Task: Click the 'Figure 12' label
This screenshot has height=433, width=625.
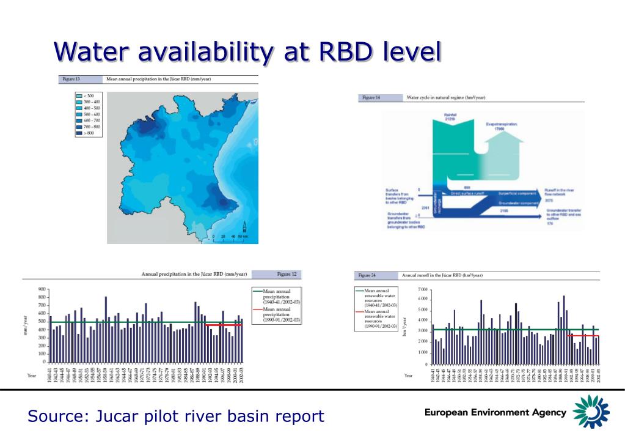Action: [x=287, y=274]
